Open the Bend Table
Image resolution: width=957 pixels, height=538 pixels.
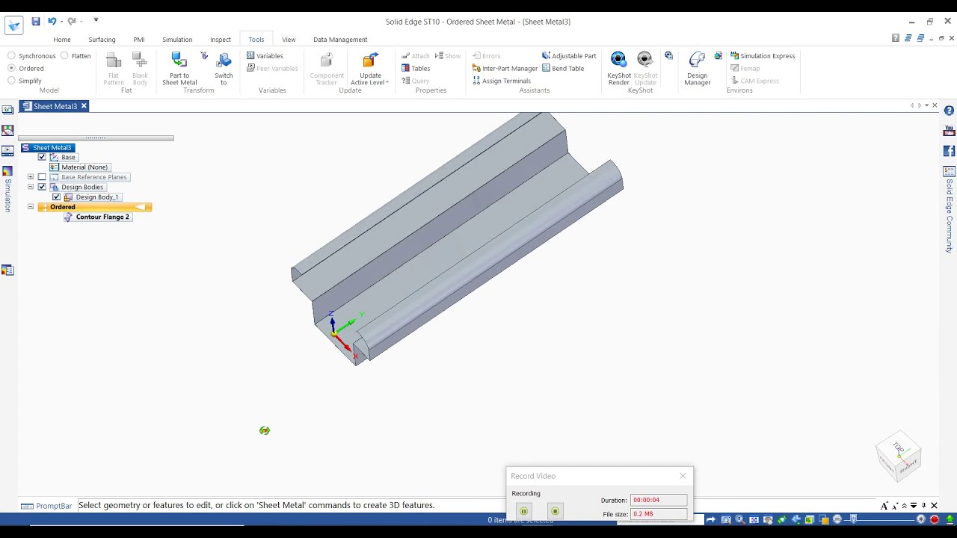click(563, 68)
